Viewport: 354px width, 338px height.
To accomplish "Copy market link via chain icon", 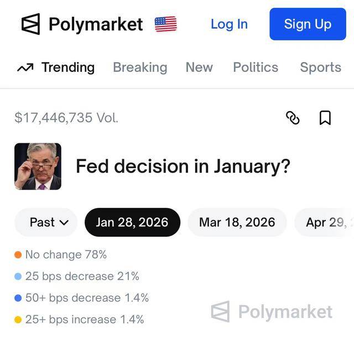I will [293, 117].
